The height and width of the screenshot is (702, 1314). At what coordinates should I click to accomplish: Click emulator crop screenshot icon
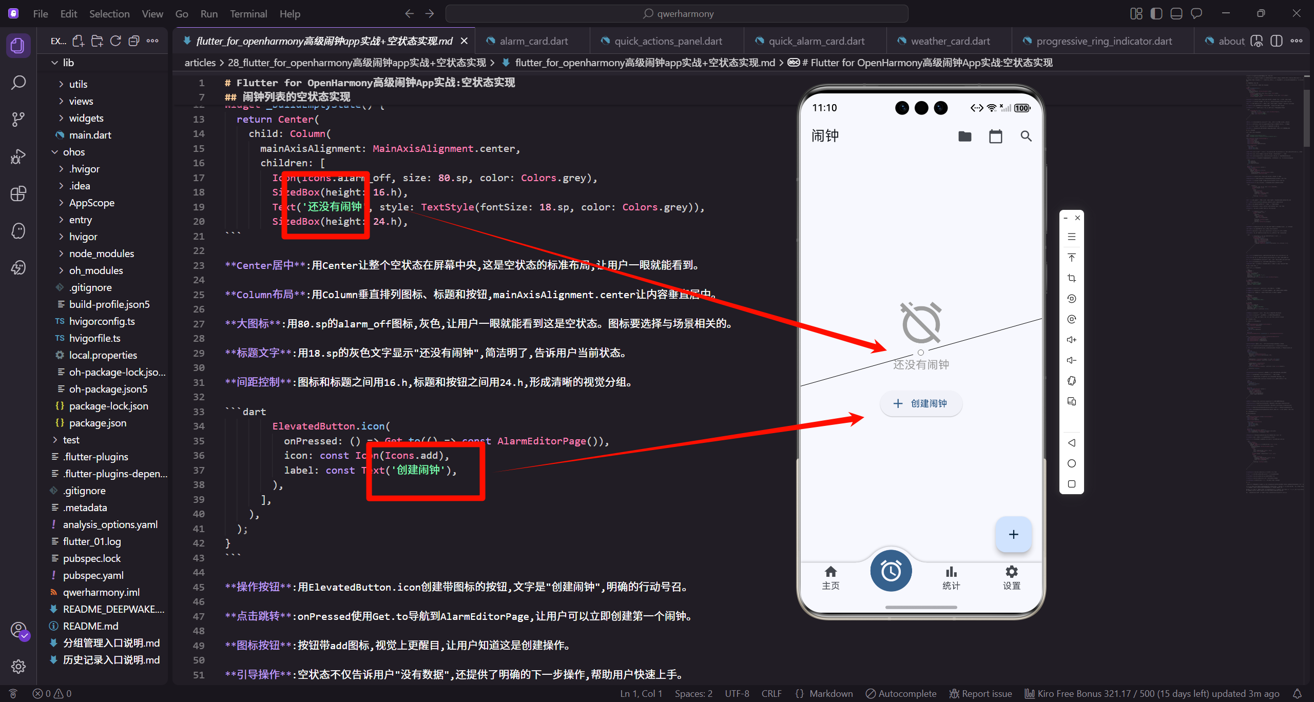tap(1072, 278)
